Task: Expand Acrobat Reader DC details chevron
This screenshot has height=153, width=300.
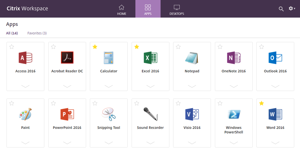Action: tap(67, 86)
